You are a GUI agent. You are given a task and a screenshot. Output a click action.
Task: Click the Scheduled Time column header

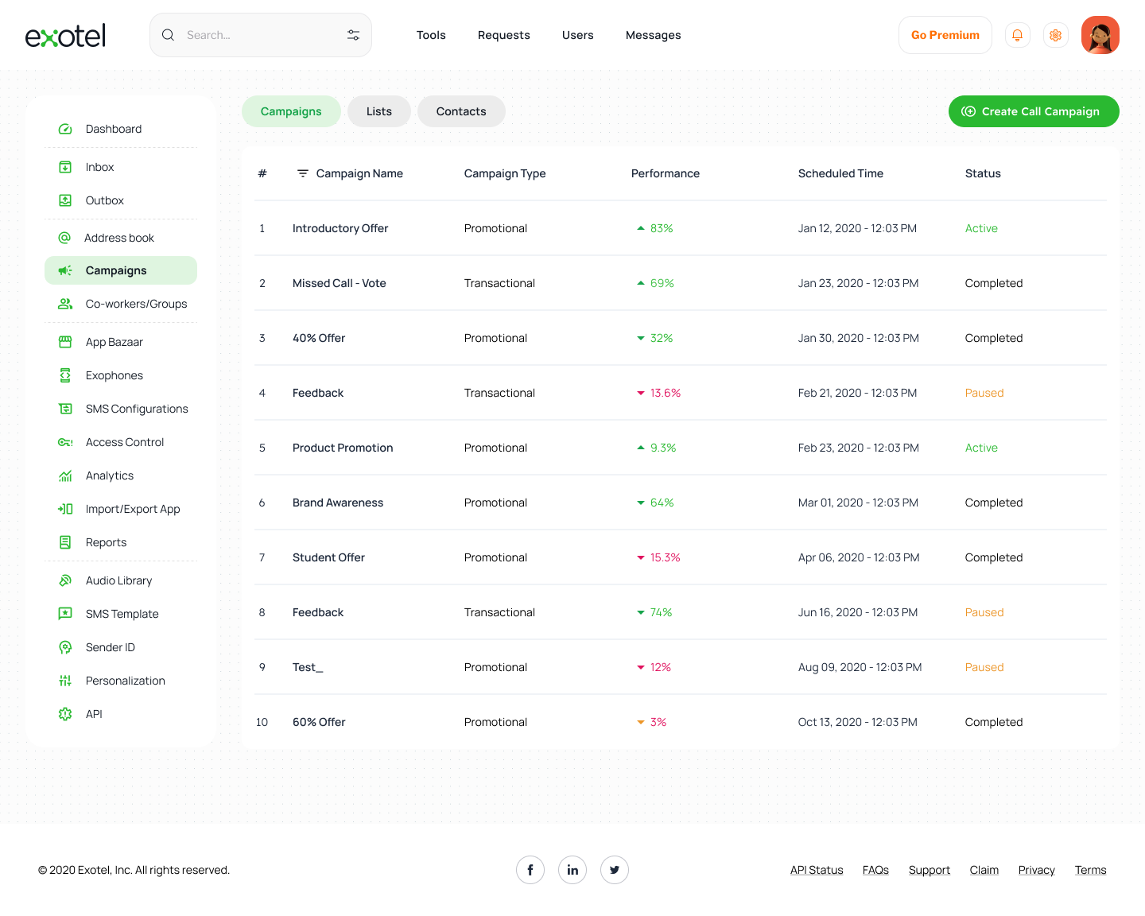pos(840,173)
